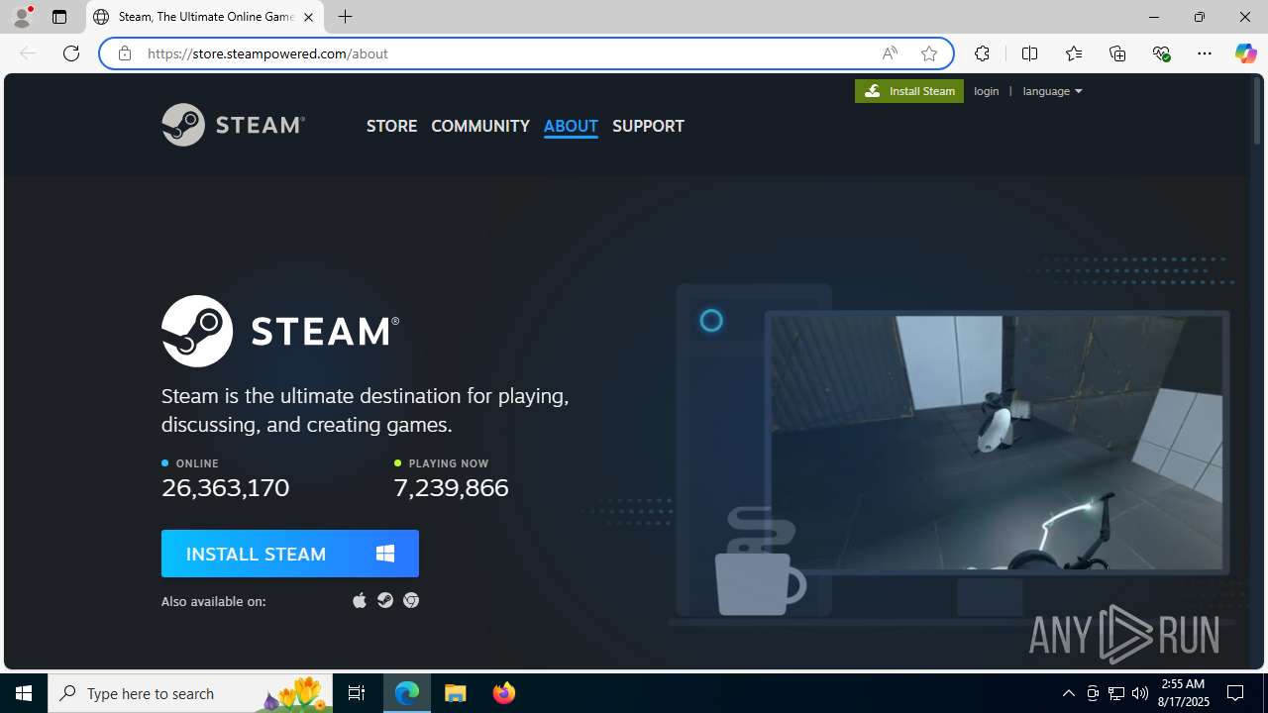
Task: Click the green Install Steam header button
Action: pos(909,91)
